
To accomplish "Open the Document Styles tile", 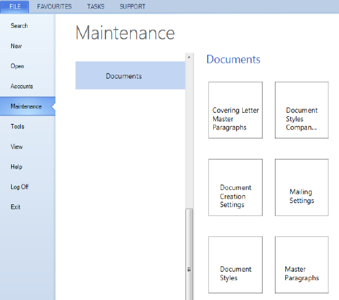I will (235, 265).
